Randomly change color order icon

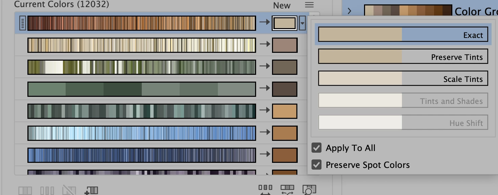pyautogui.click(x=265, y=190)
